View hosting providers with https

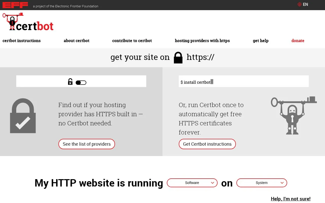(202, 41)
